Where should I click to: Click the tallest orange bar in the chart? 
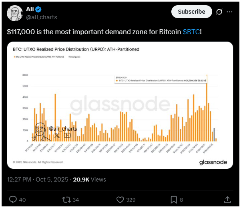click(x=207, y=108)
